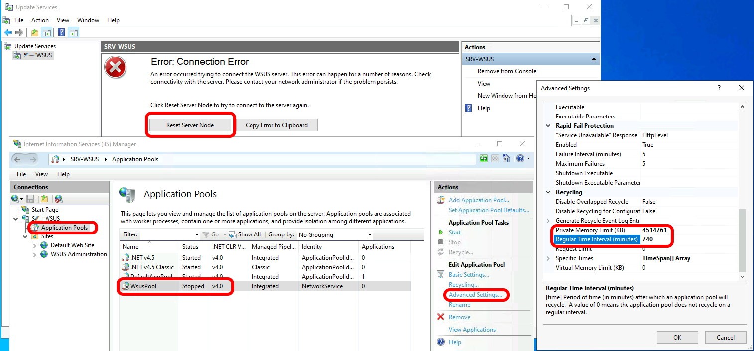
Task: Click the Delete Connection icon in Connections toolbar
Action: [x=59, y=199]
